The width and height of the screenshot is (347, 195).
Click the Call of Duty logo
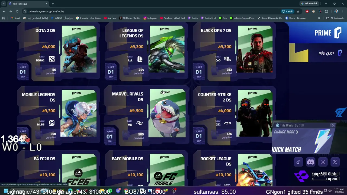point(228,59)
